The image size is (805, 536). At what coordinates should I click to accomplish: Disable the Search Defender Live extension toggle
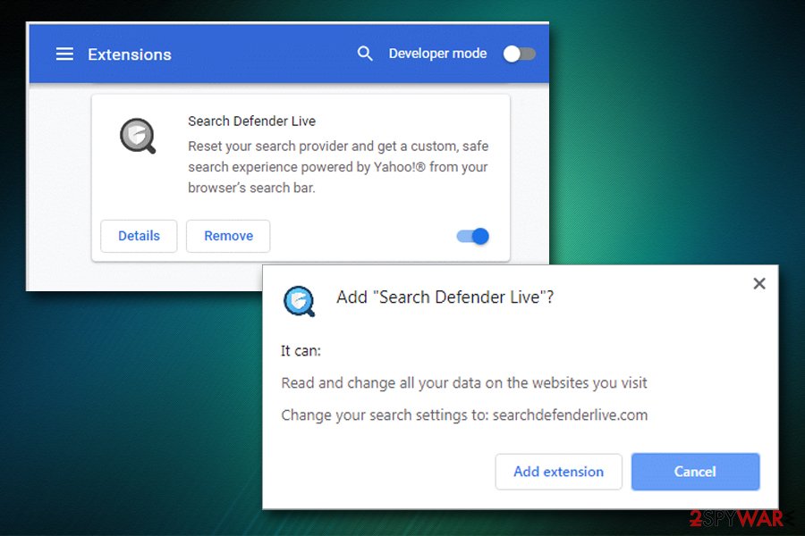click(x=473, y=237)
